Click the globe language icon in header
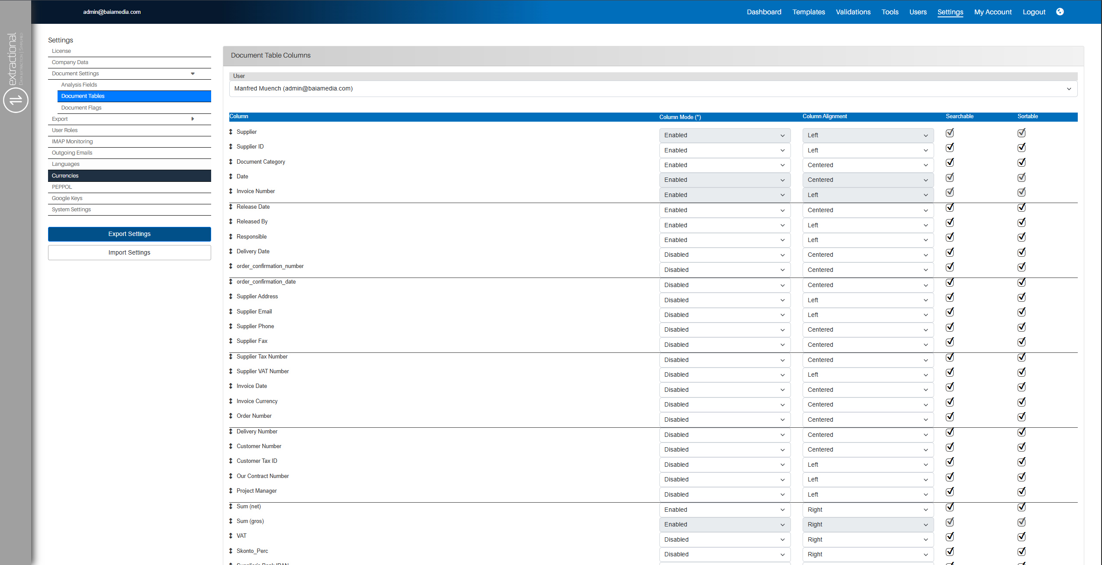 point(1060,12)
